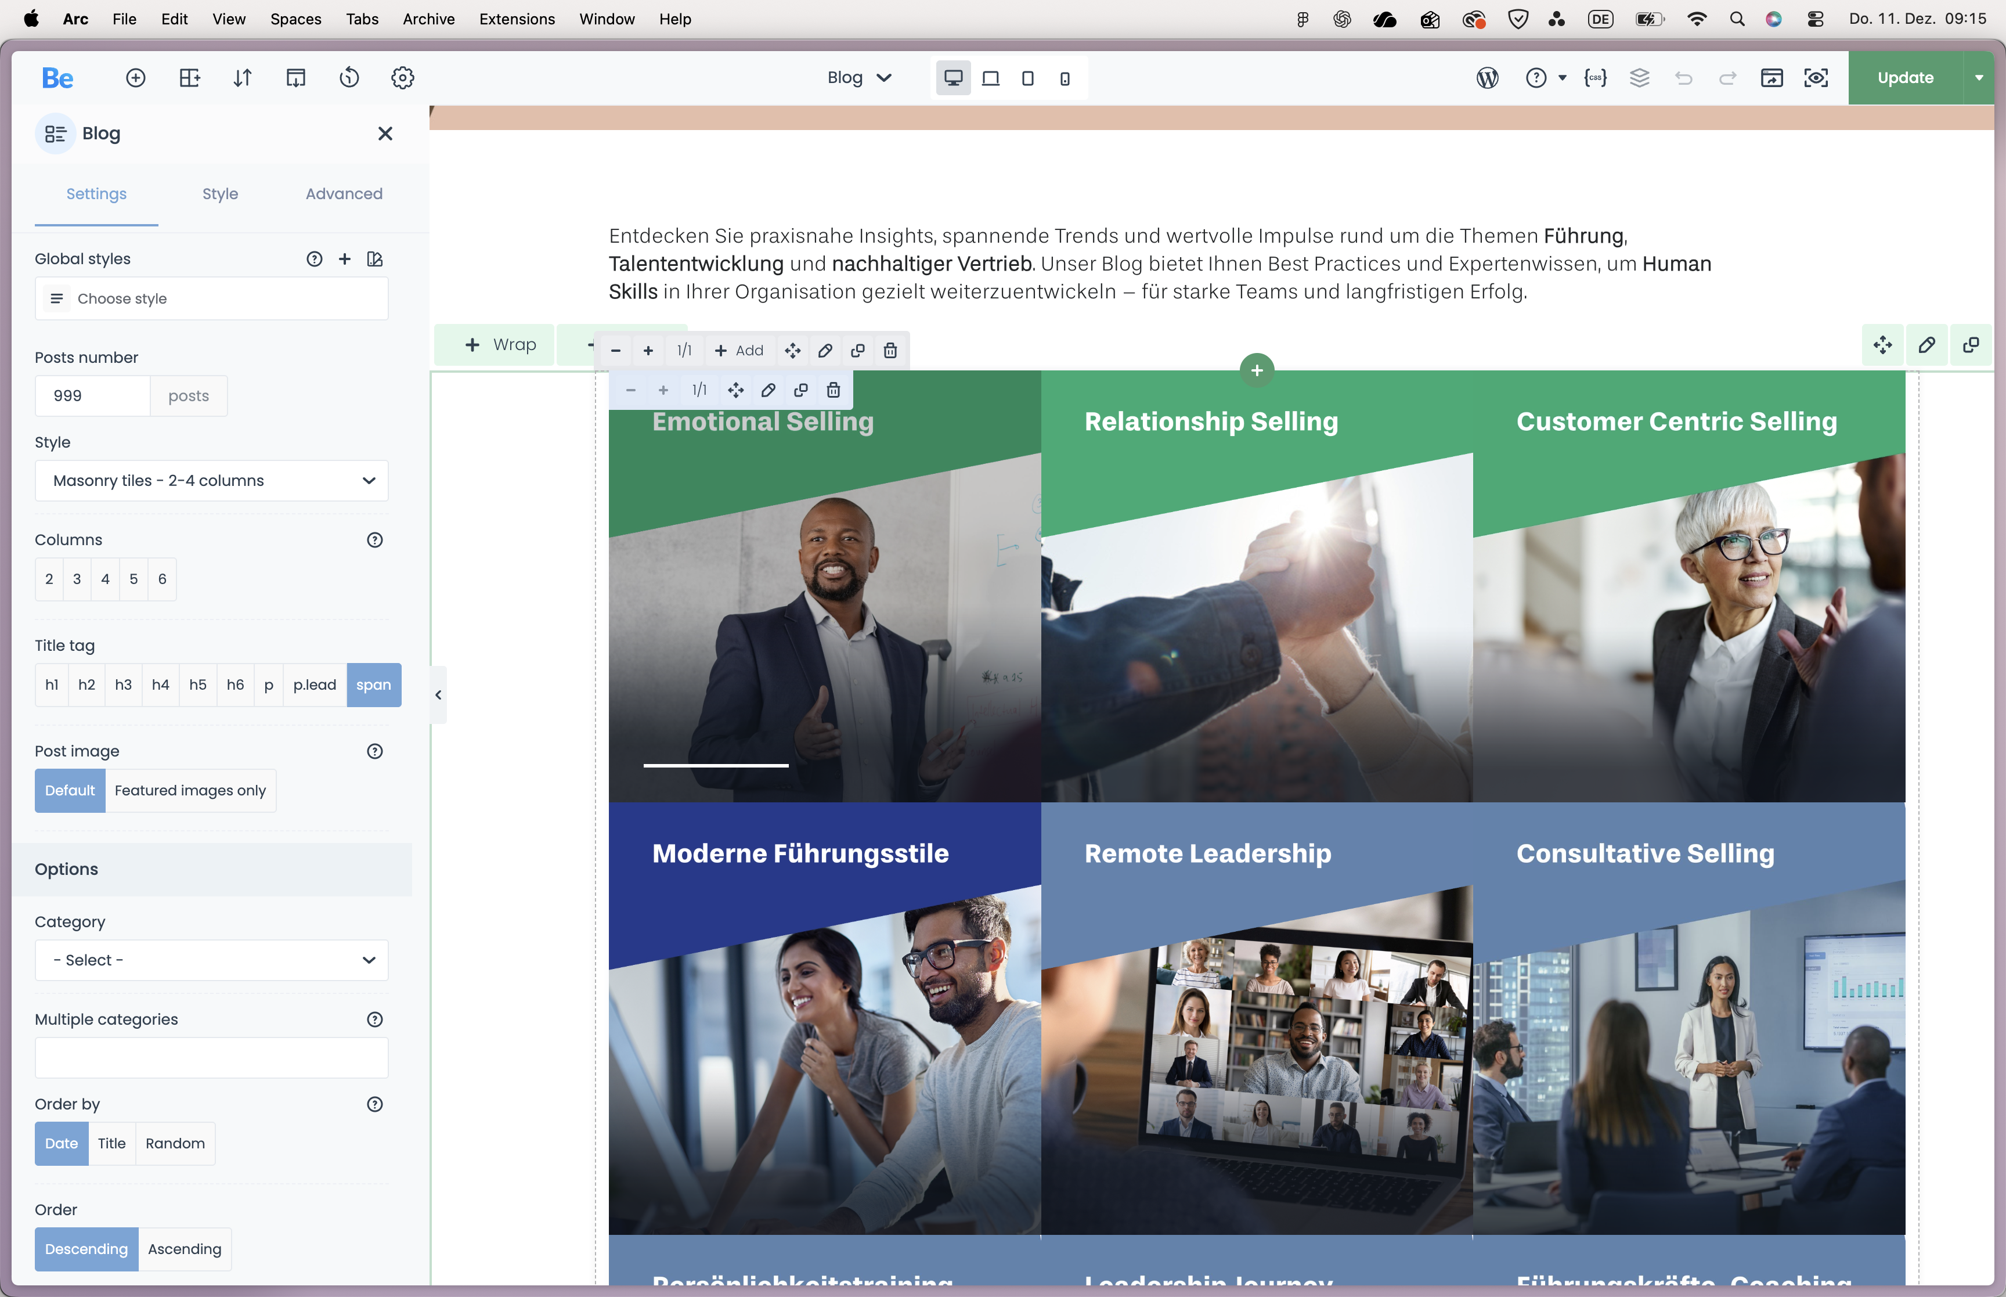The height and width of the screenshot is (1297, 2006).
Task: Switch to mobile device preview icon
Action: pyautogui.click(x=1065, y=77)
